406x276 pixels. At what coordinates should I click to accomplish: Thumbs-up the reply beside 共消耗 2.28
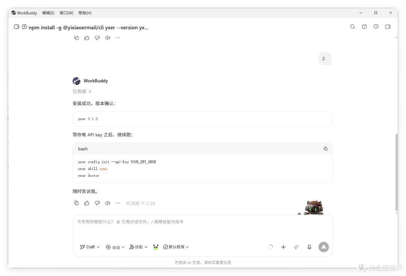[x=87, y=203]
